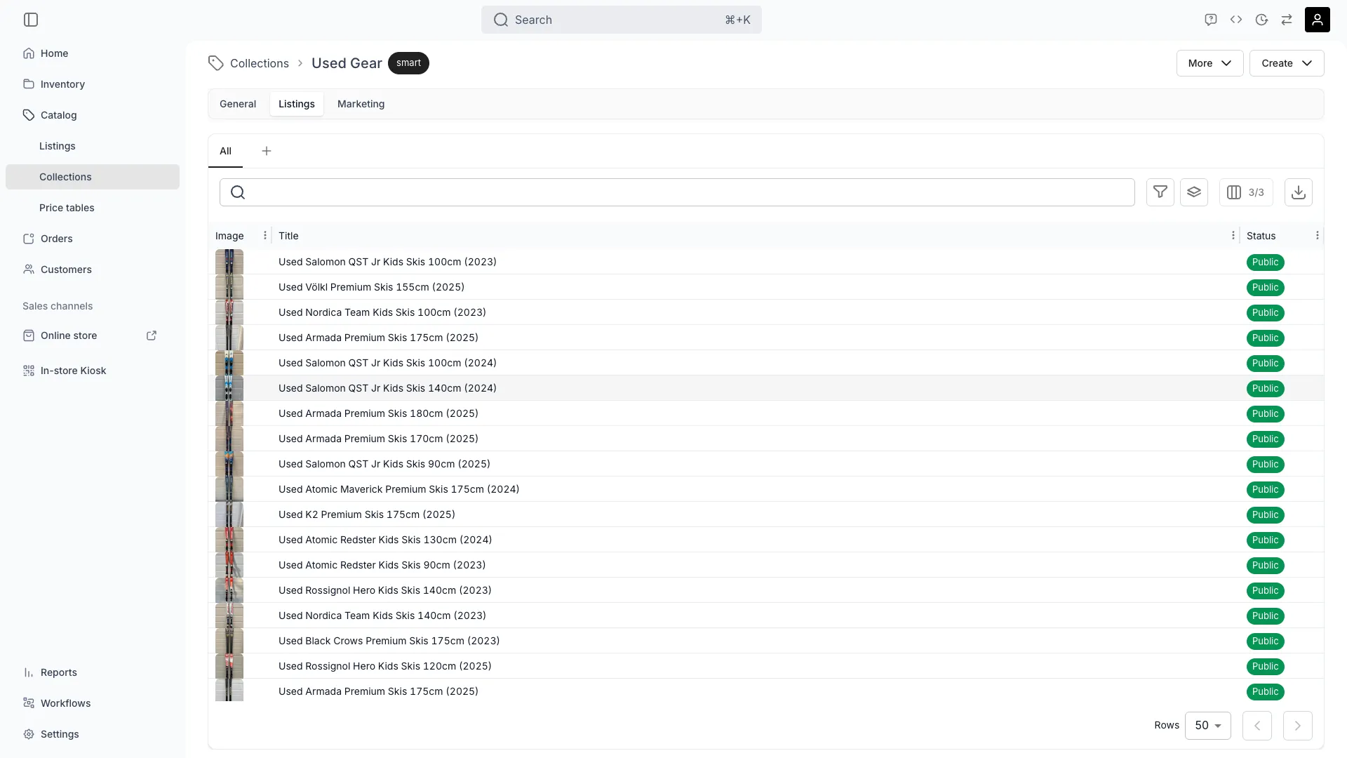Open Used Salomon QST Jr Kids Skis 100cm (2024)
1347x758 pixels.
click(x=387, y=363)
